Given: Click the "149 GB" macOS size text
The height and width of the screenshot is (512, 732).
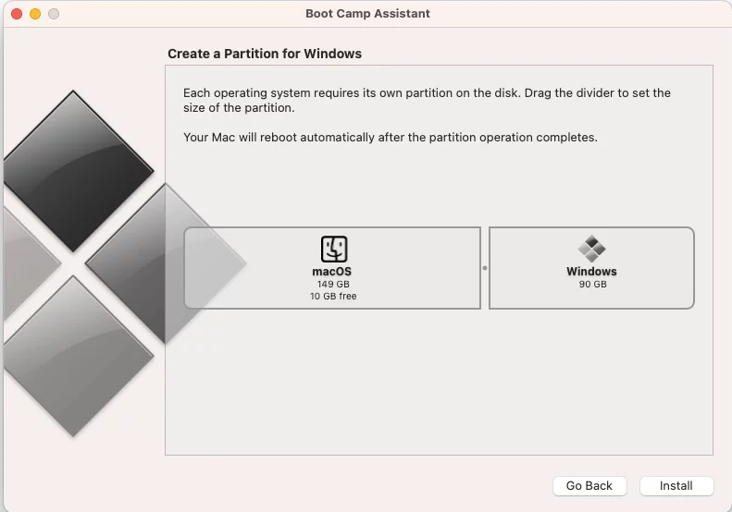Looking at the screenshot, I should [x=333, y=284].
